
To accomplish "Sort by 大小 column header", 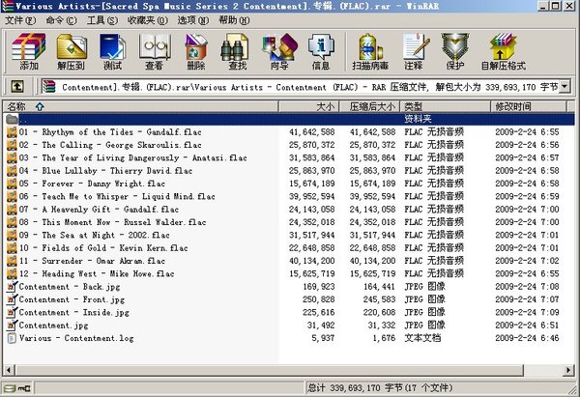I will 309,107.
